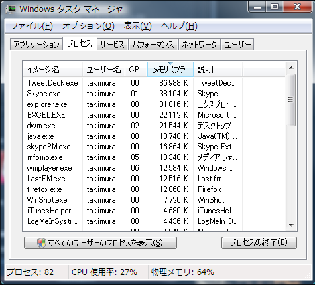This screenshot has width=315, height=285.
Task: Minimize the Task Manager window
Action: point(257,7)
